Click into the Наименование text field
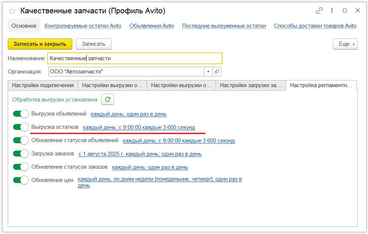 click(135, 58)
